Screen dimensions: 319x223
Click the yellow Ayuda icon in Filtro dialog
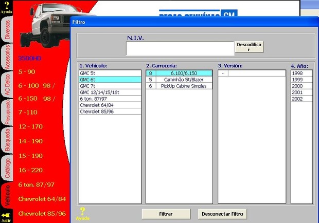click(83, 214)
